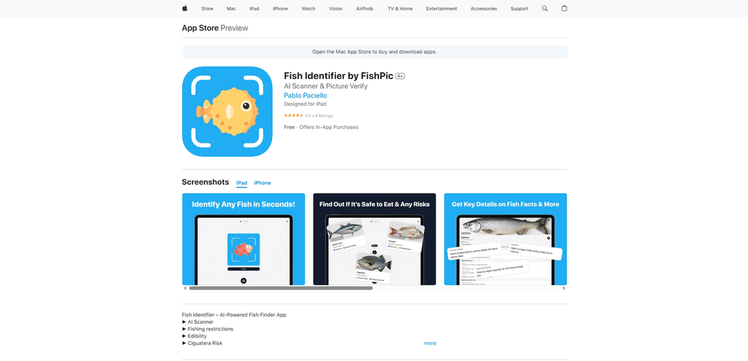748x361 pixels.
Task: Click the Apple logo icon
Action: [x=185, y=8]
